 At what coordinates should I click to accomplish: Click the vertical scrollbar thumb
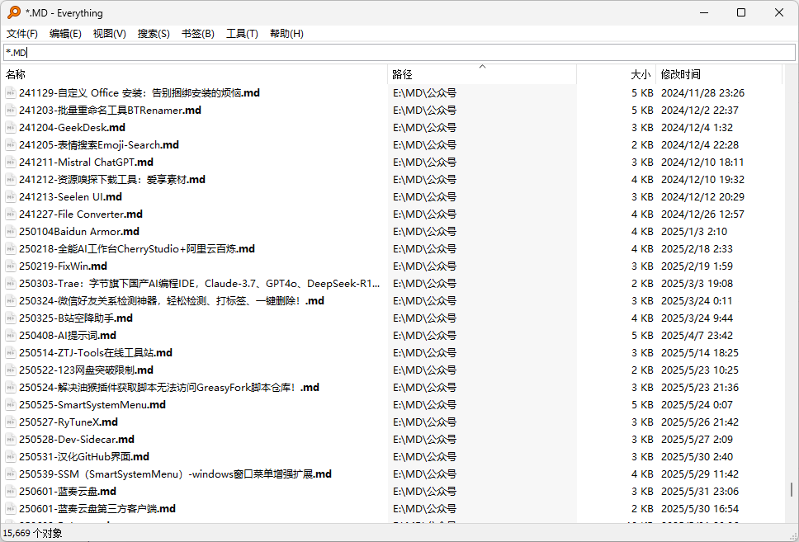point(792,489)
